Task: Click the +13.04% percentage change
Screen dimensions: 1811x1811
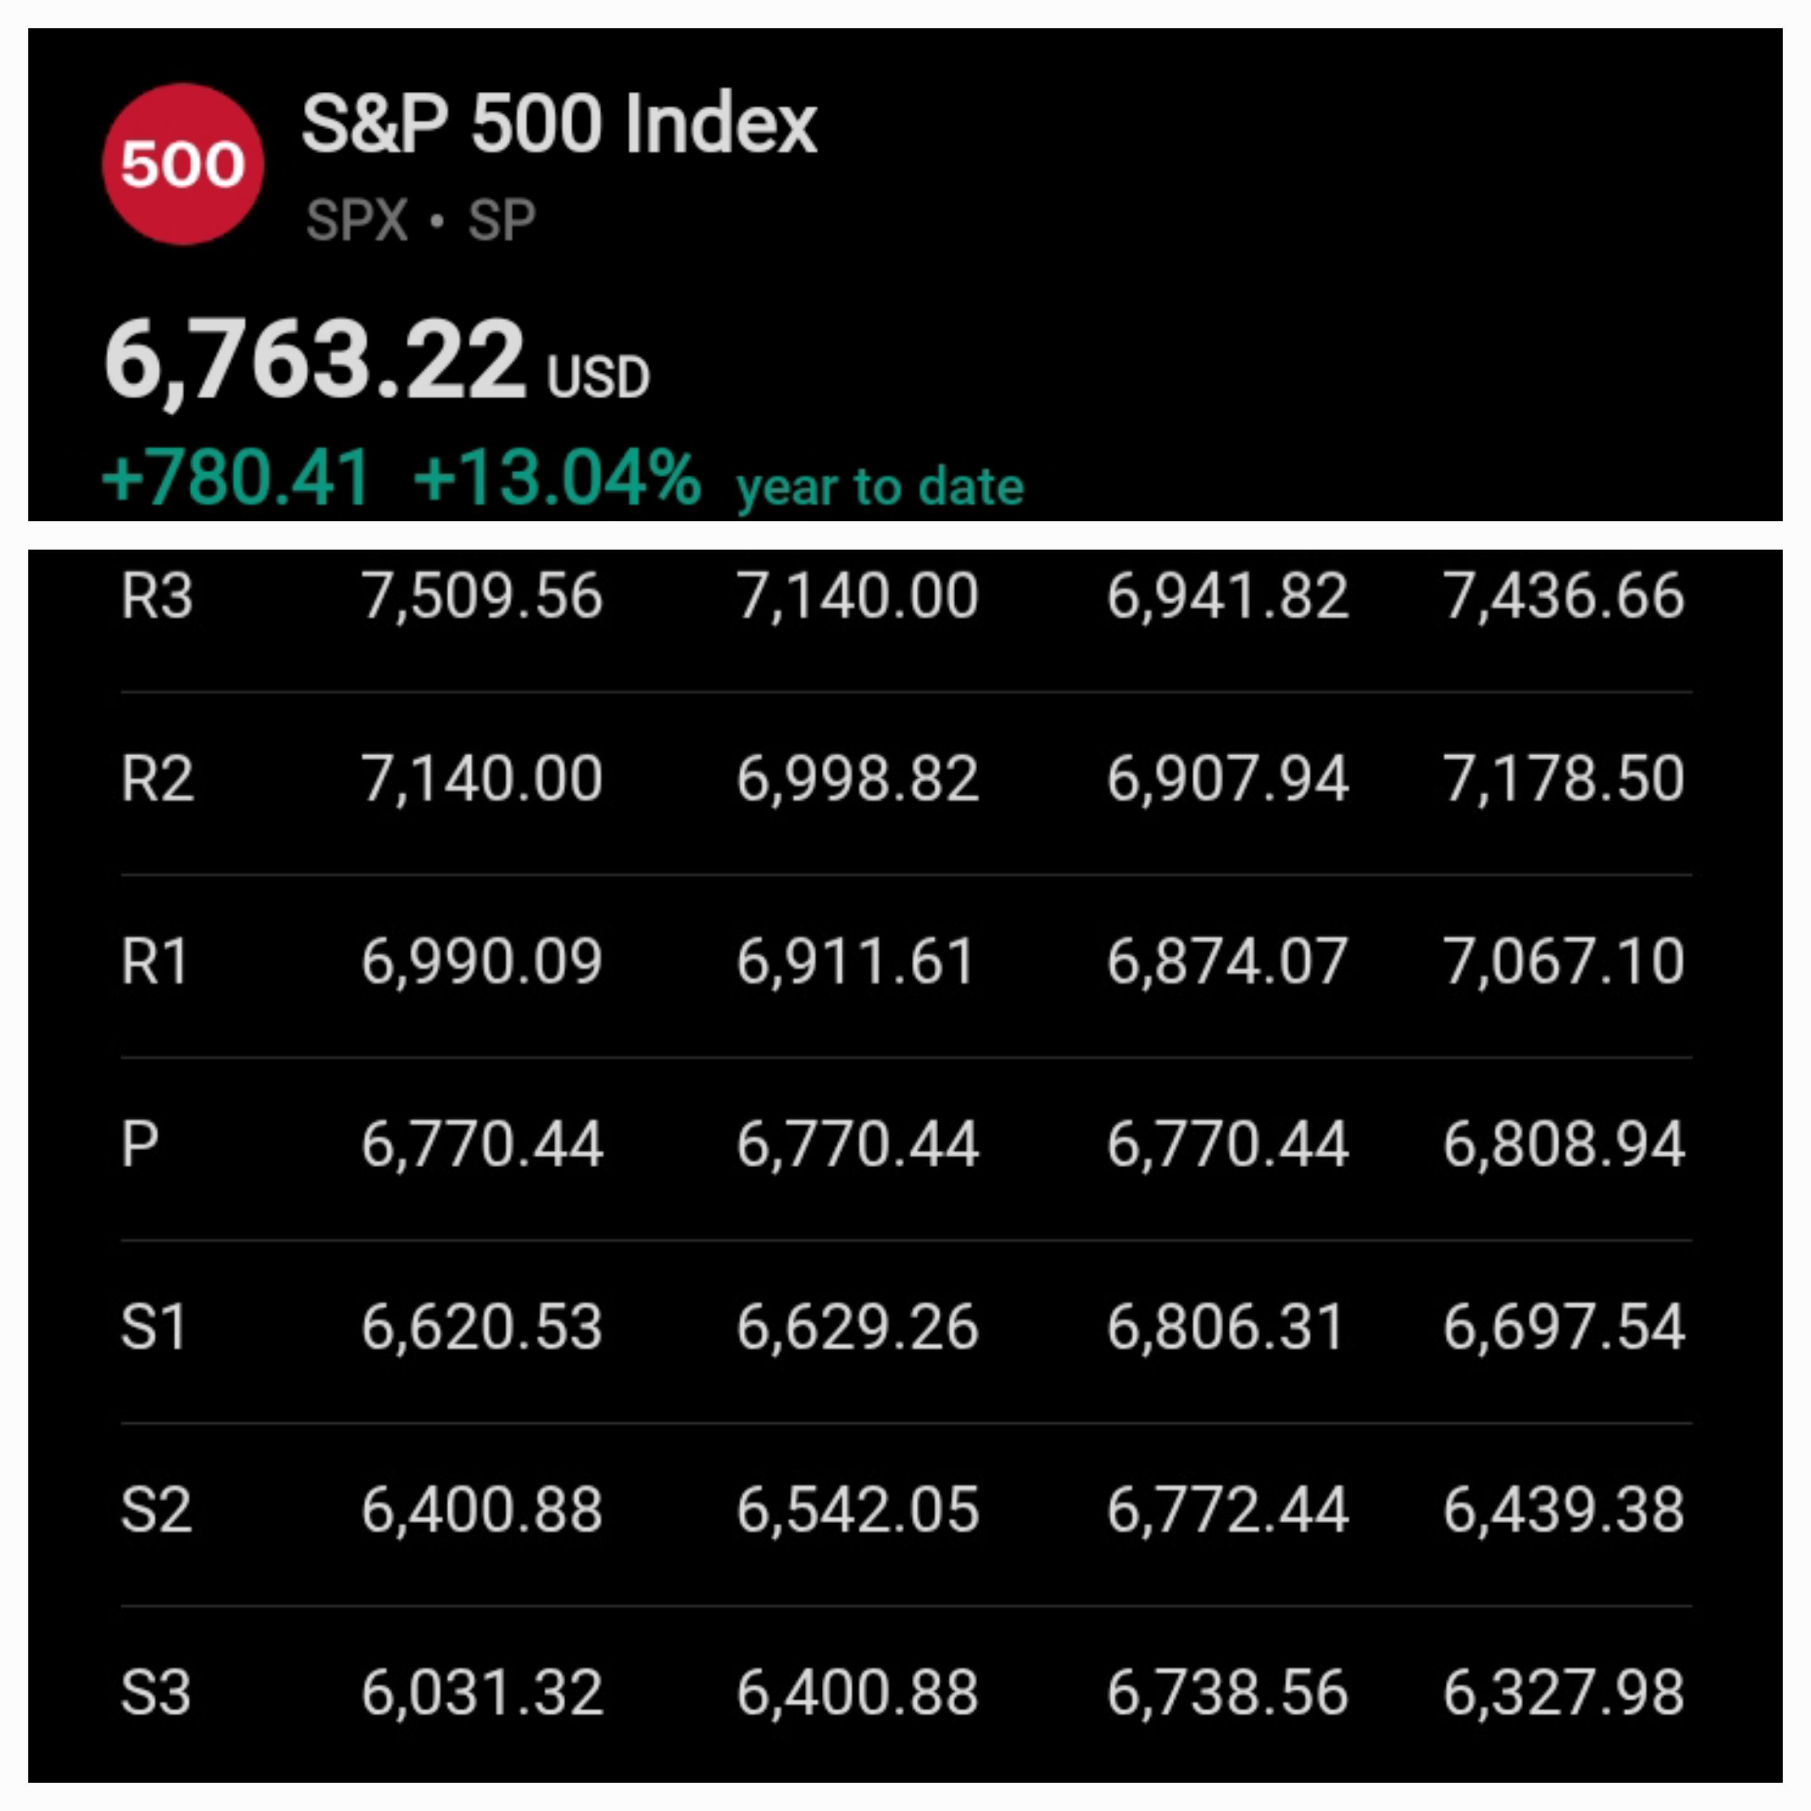Action: pyautogui.click(x=557, y=477)
